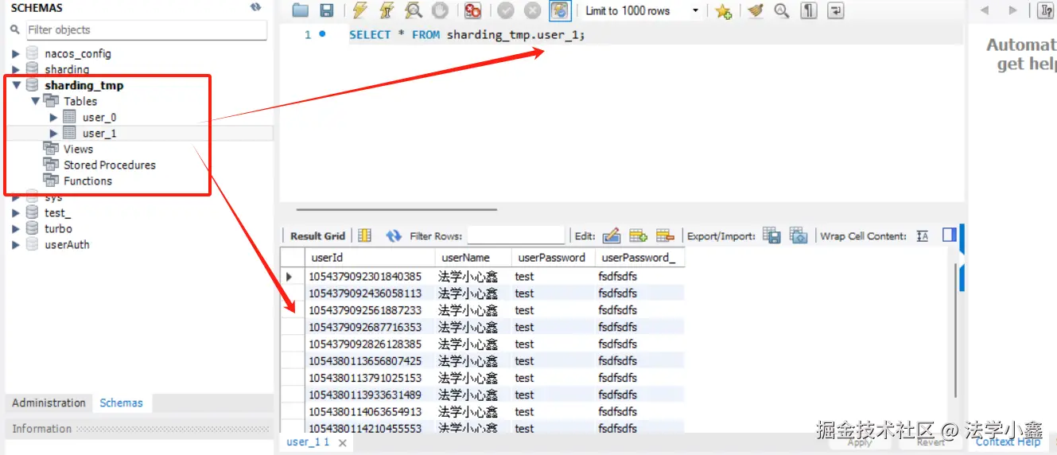Click the Edit current row pencil icon
The width and height of the screenshot is (1057, 455).
click(611, 235)
